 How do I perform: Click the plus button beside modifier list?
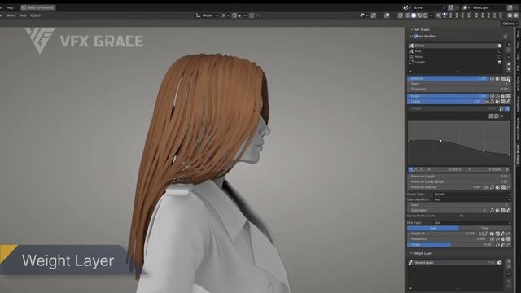pos(509,45)
